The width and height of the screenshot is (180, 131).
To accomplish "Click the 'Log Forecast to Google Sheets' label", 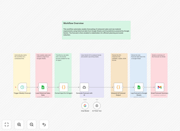I will [139, 94].
